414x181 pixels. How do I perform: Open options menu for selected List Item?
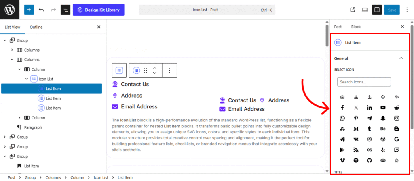pos(97,89)
